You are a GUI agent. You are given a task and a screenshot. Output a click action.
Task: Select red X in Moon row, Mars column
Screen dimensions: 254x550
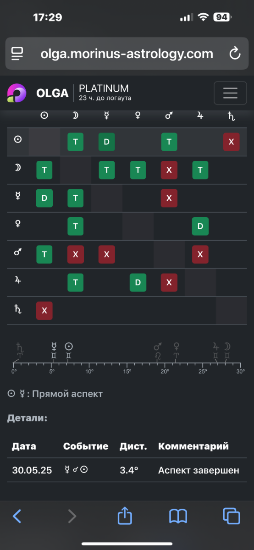169,170
